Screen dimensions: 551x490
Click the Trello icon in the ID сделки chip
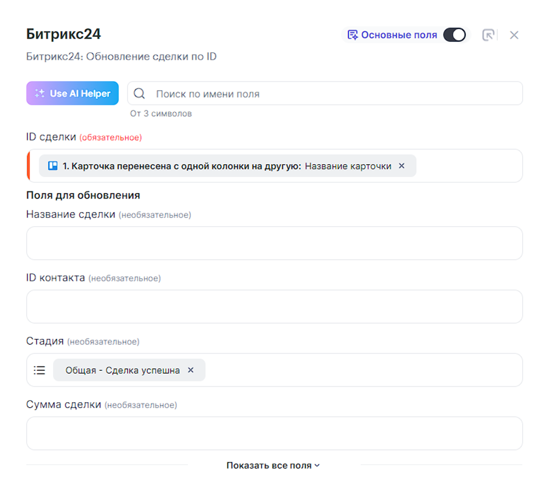pyautogui.click(x=53, y=166)
